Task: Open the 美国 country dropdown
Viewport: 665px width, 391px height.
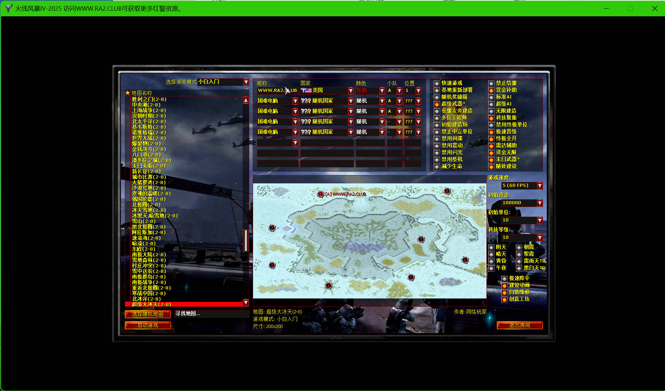Action: 351,91
